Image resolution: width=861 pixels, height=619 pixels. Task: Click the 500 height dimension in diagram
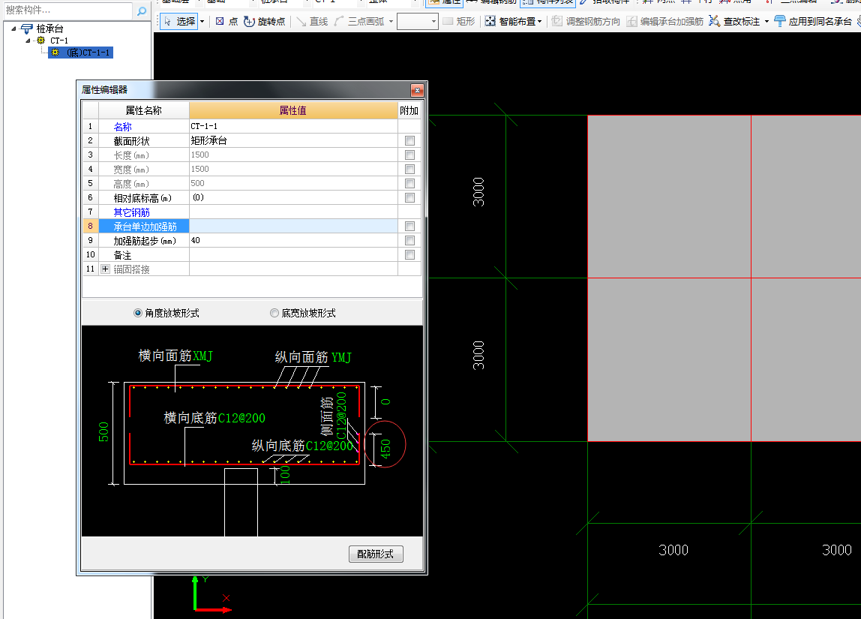[103, 432]
